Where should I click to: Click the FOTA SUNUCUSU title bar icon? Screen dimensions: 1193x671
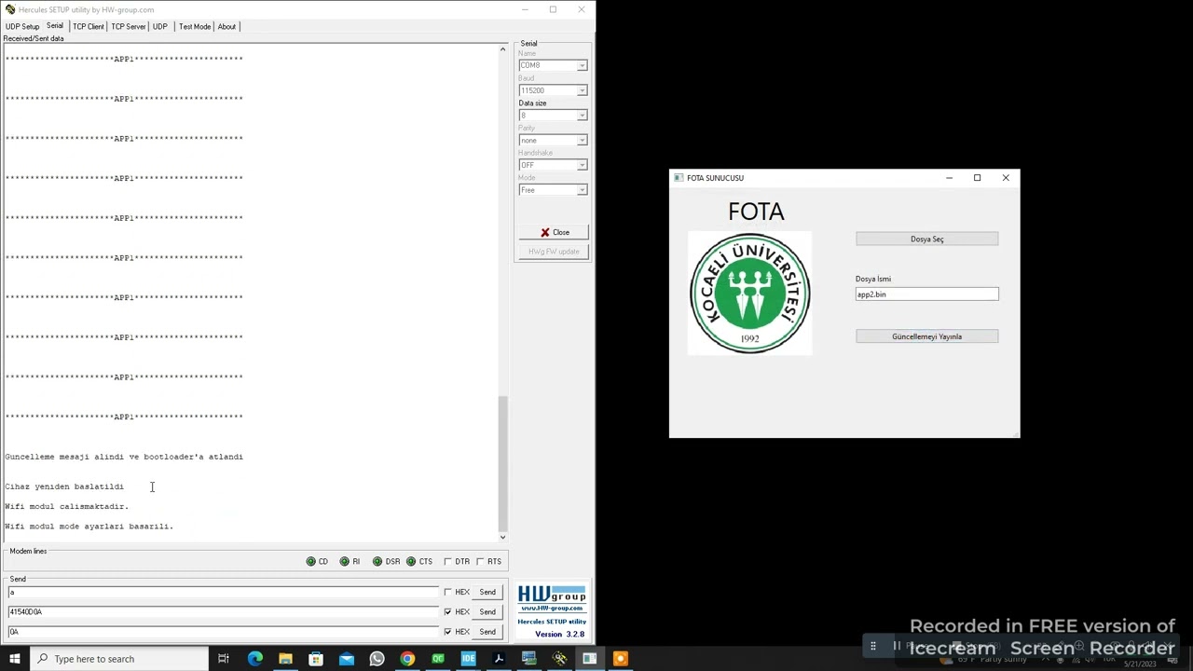point(679,178)
